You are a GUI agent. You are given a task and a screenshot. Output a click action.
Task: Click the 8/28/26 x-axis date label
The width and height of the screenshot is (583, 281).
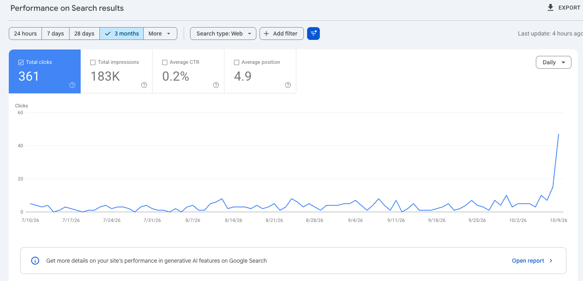(x=315, y=220)
